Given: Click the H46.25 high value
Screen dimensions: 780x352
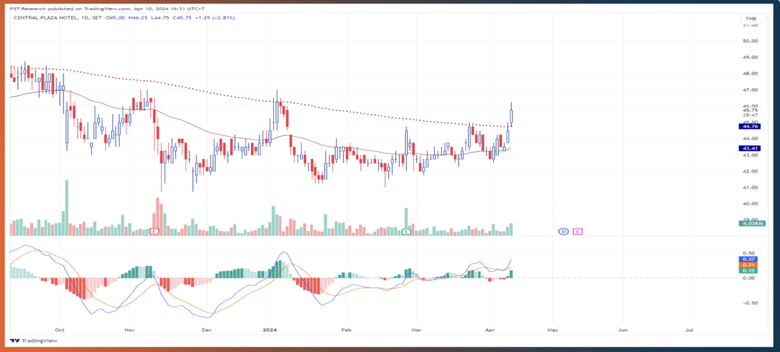Looking at the screenshot, I should (x=139, y=18).
